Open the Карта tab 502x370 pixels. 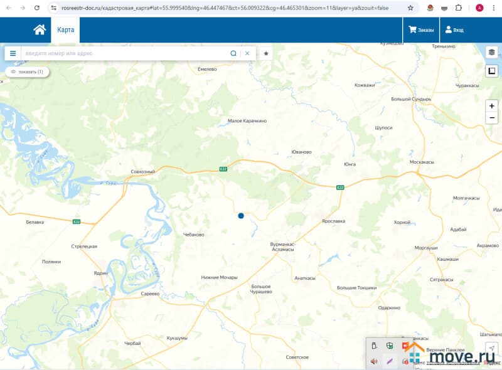tap(65, 30)
